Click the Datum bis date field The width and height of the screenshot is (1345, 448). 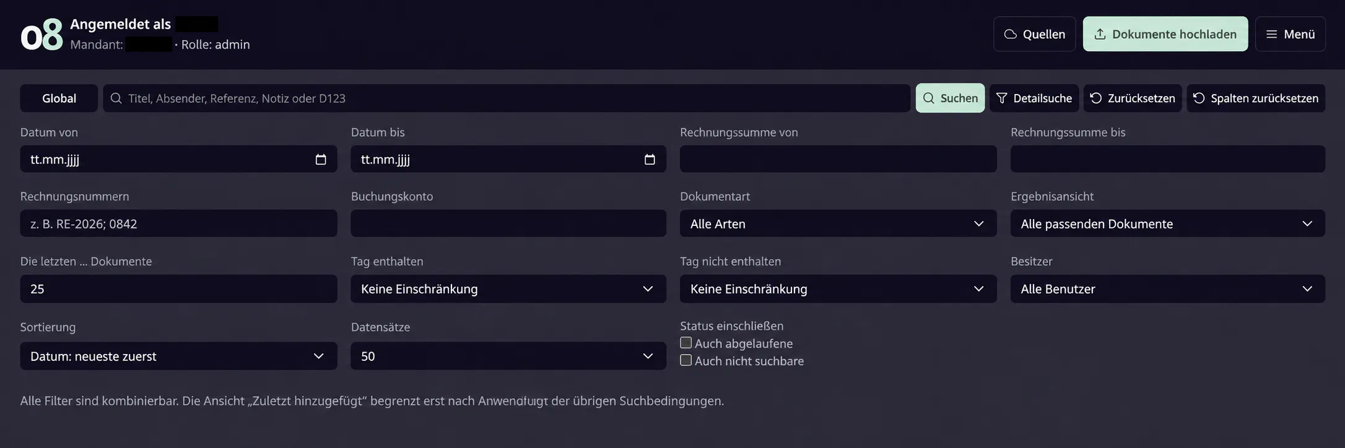pos(508,159)
